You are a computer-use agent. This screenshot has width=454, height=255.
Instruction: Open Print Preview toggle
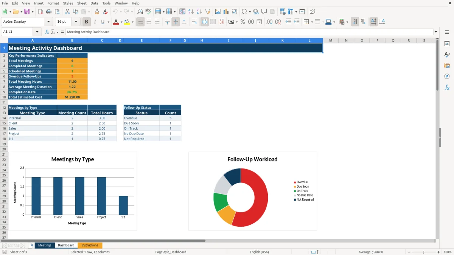(57, 12)
